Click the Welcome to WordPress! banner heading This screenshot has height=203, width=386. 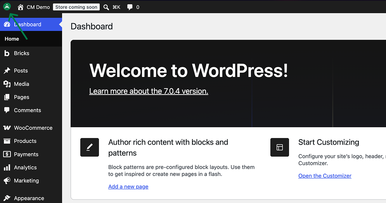(189, 71)
